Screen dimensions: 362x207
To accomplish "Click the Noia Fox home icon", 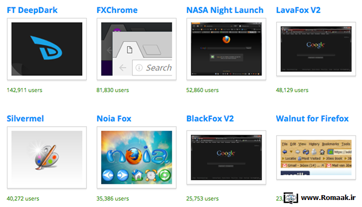I will click(137, 175).
